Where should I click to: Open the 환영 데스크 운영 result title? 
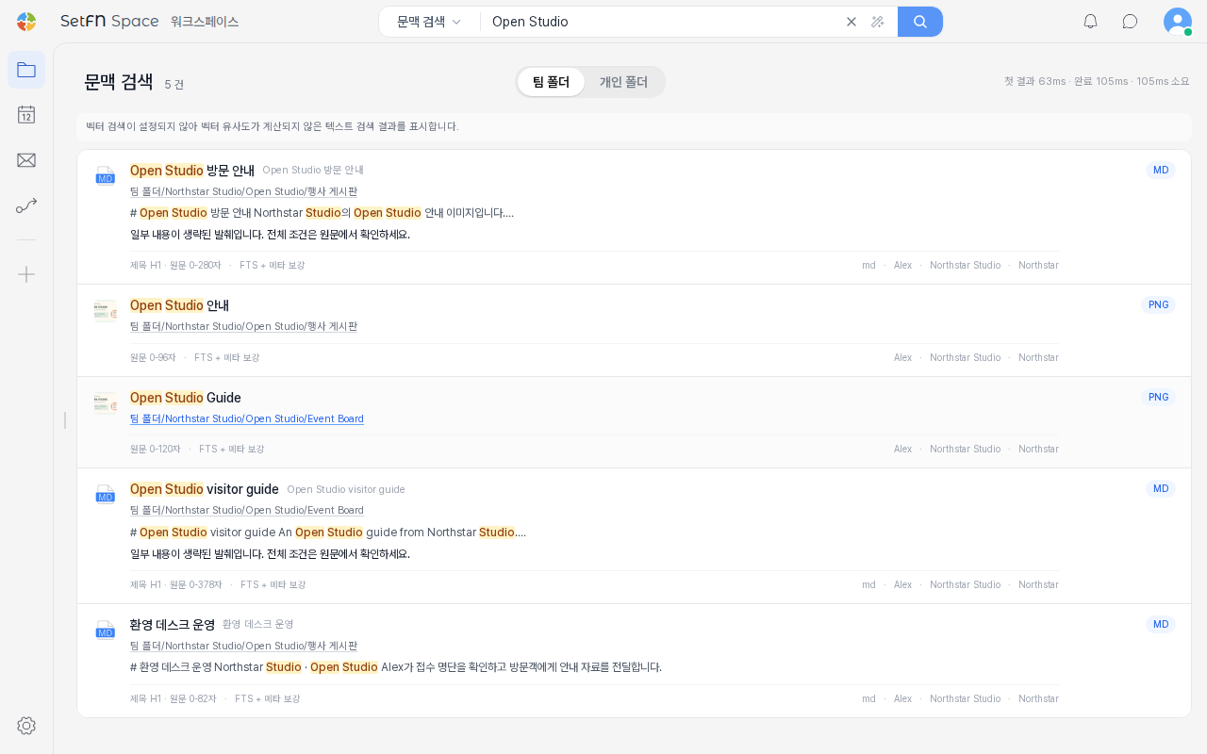pos(173,625)
